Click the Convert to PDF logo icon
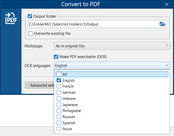The image size is (174, 136). (x=11, y=18)
